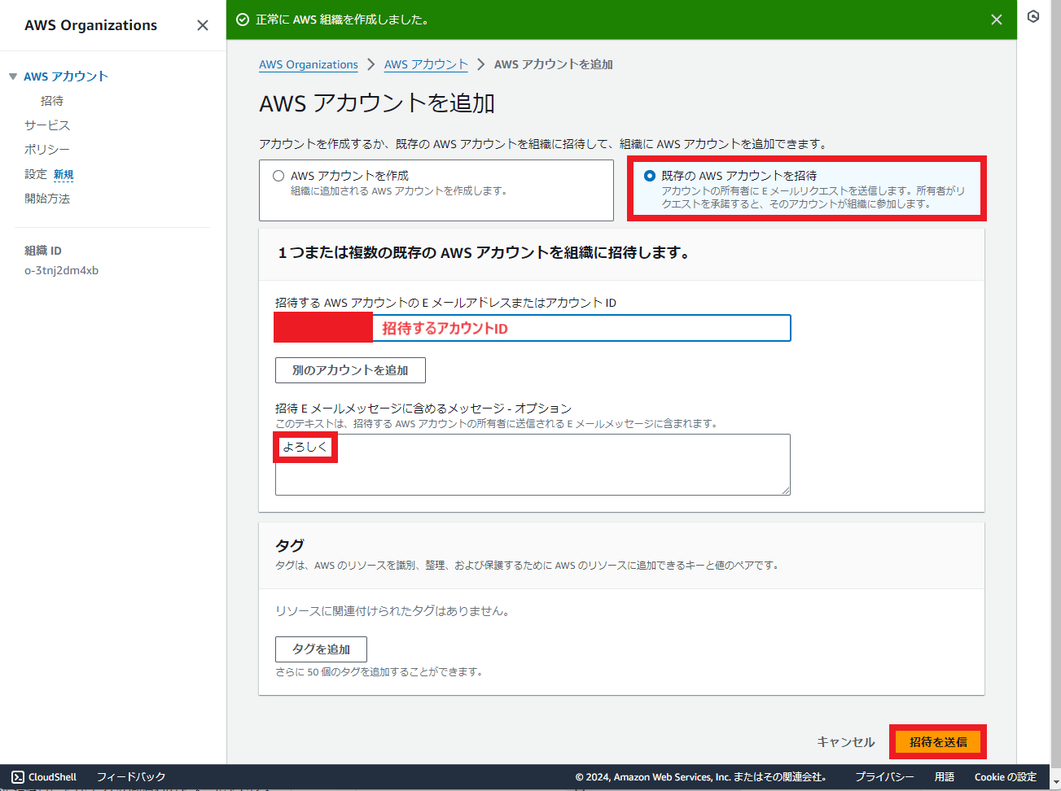Open 用語 footer link
This screenshot has width=1061, height=791.
coord(945,777)
